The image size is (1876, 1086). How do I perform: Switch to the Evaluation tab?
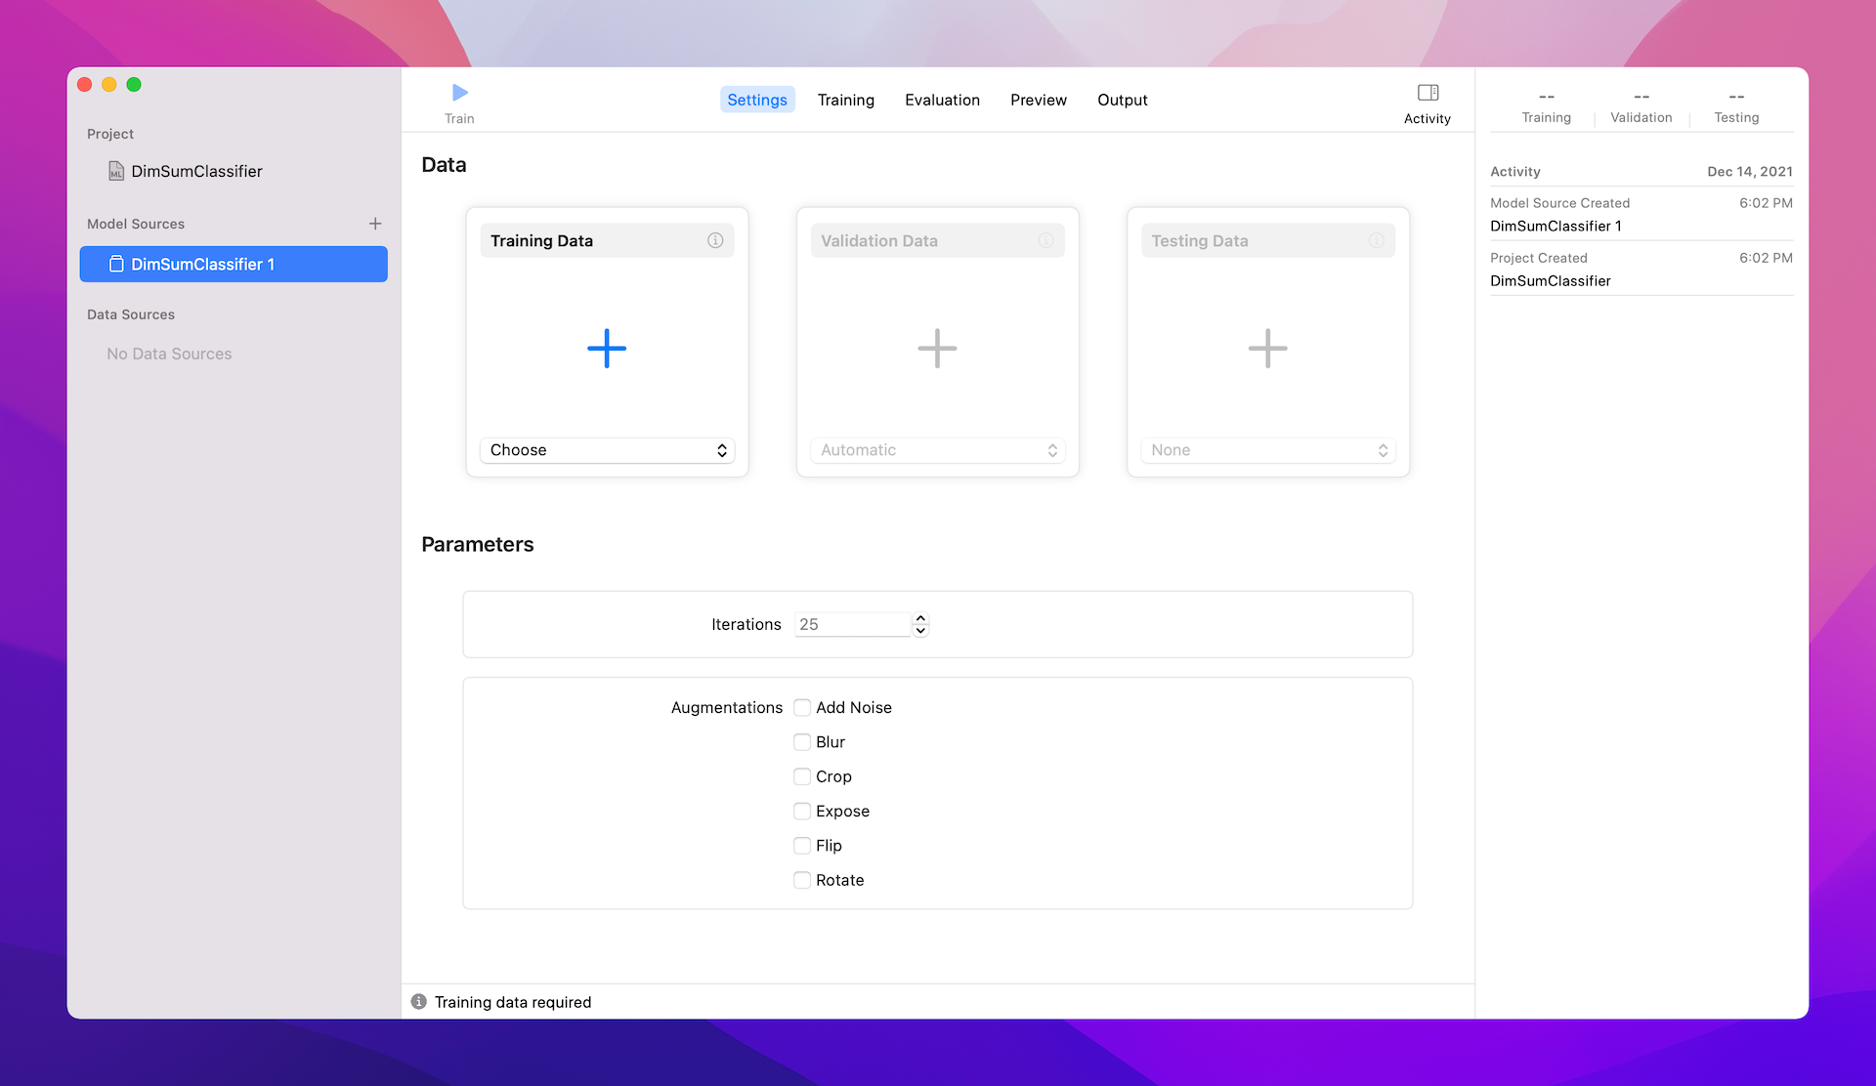[942, 100]
